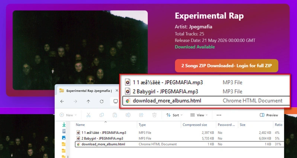297x158 pixels.
Task: Click the main album cover with faces
Action: pyautogui.click(x=80, y=50)
